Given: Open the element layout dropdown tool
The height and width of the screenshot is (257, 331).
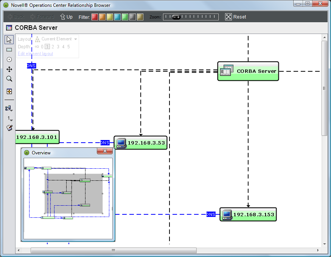Looking at the screenshot, I should coord(9,108).
